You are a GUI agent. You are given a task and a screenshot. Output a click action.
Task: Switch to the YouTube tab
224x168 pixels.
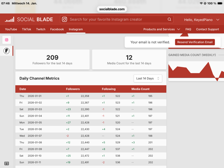click(x=11, y=29)
